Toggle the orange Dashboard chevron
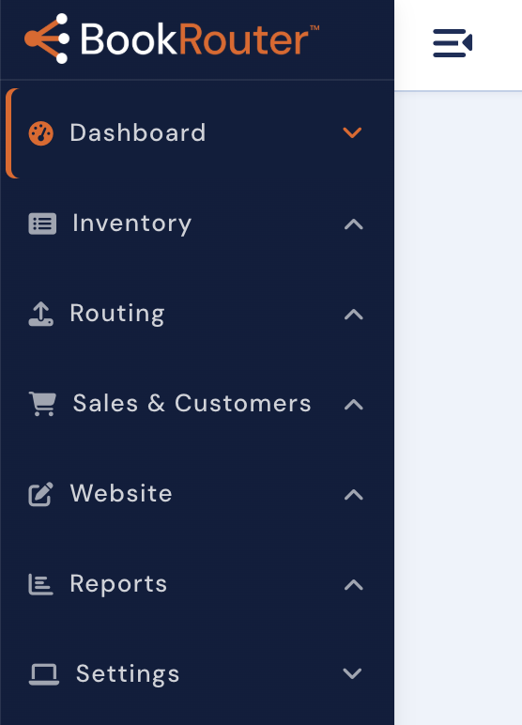This screenshot has width=522, height=725. [352, 132]
